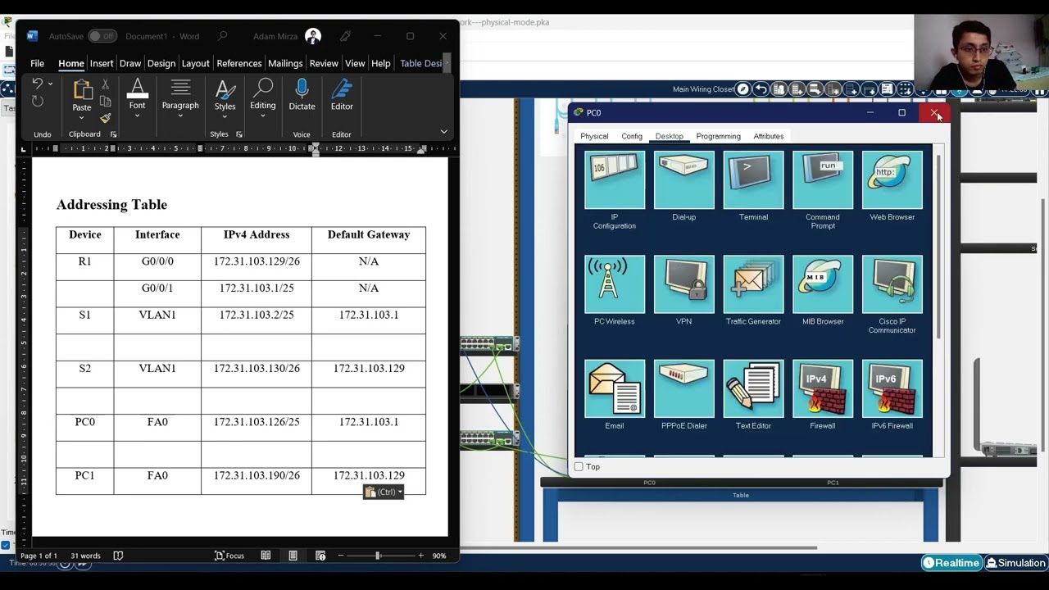The height and width of the screenshot is (590, 1049).
Task: Click the Addressing Table heading text
Action: [111, 205]
